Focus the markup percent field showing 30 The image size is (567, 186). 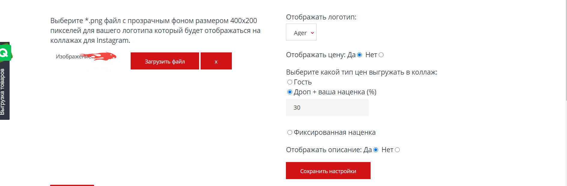(x=327, y=107)
